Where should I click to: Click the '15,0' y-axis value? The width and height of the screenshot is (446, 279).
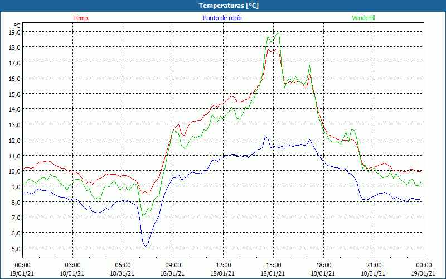coord(14,94)
